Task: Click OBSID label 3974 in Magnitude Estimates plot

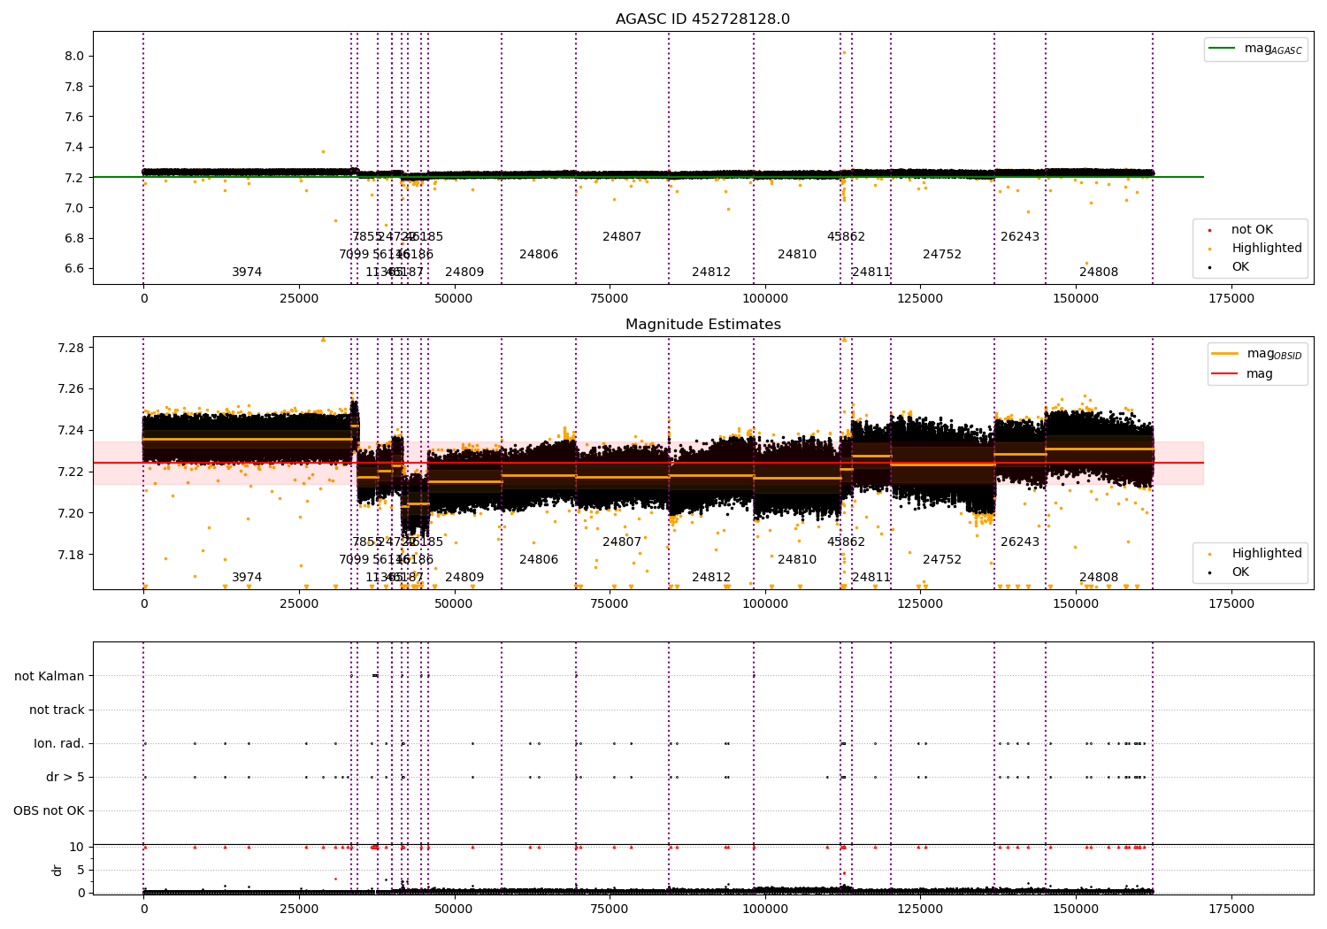Action: [247, 578]
